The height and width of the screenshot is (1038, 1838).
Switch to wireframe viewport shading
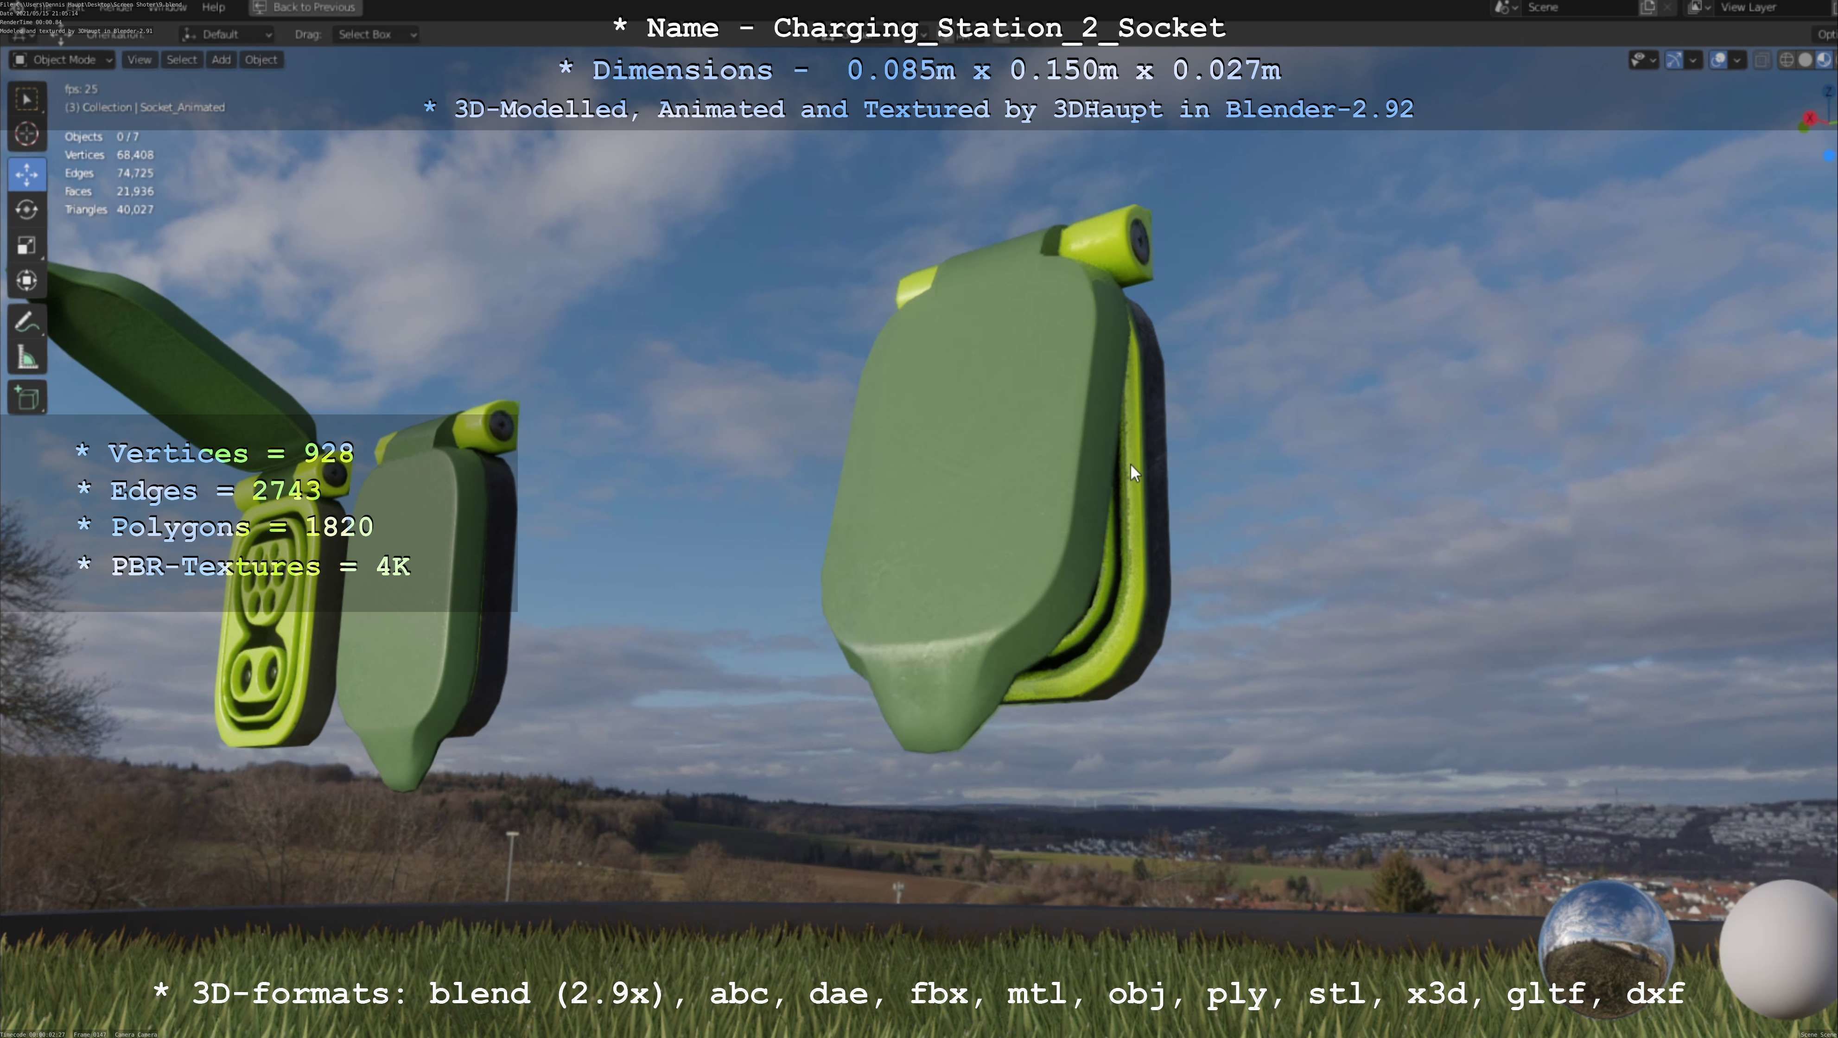pyautogui.click(x=1787, y=60)
